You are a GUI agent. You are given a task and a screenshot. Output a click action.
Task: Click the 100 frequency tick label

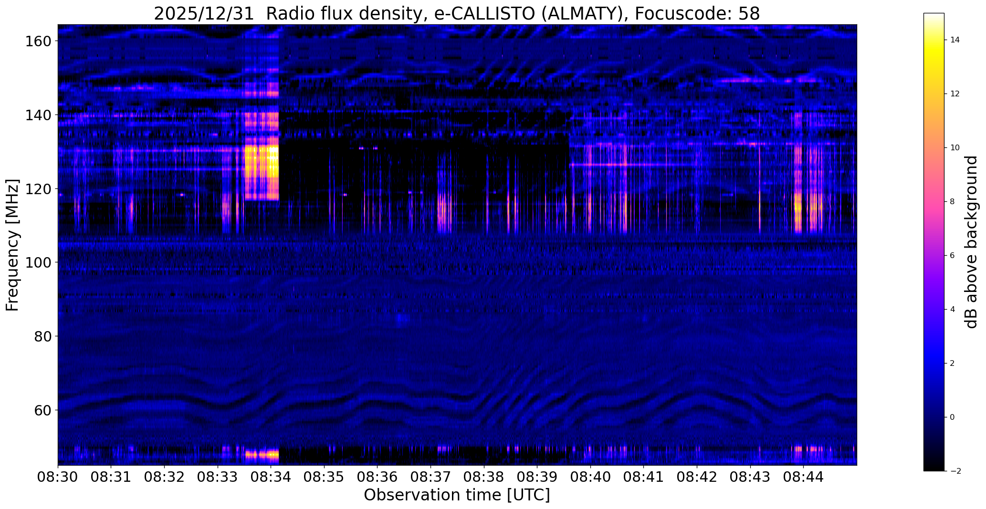[x=39, y=262]
